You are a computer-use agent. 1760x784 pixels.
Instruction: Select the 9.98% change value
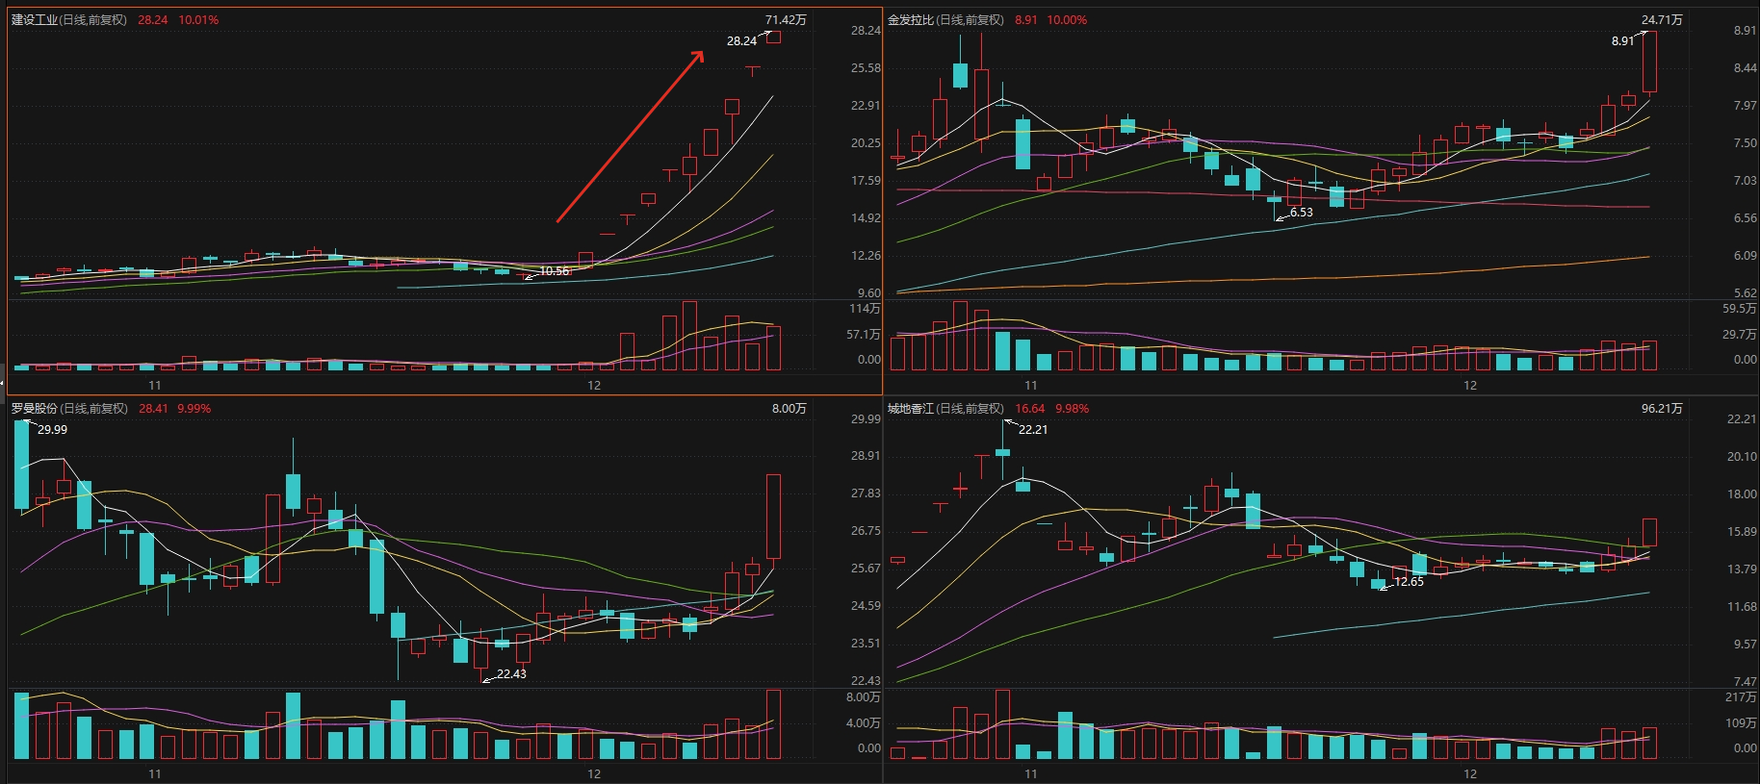click(x=1072, y=408)
